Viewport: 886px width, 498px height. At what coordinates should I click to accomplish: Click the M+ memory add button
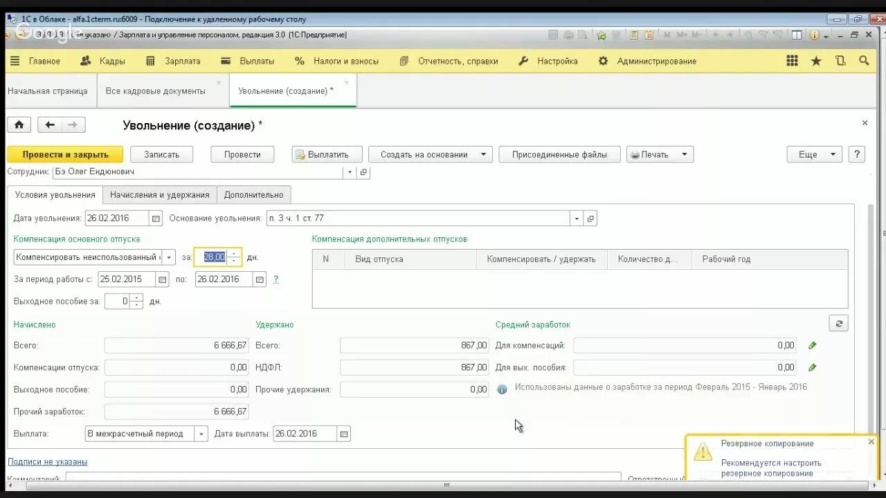pyautogui.click(x=682, y=35)
